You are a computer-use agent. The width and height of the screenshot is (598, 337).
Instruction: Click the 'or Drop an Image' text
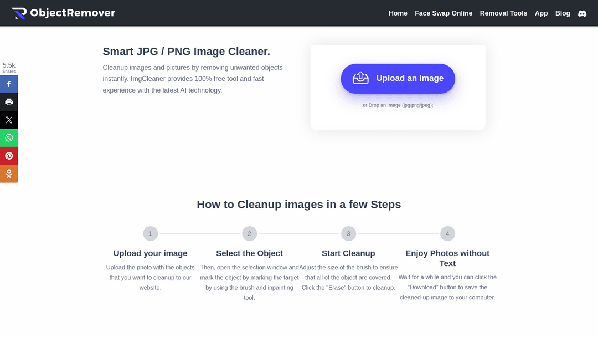[x=398, y=105]
